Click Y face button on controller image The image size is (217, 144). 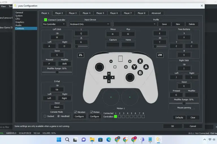pos(134,67)
